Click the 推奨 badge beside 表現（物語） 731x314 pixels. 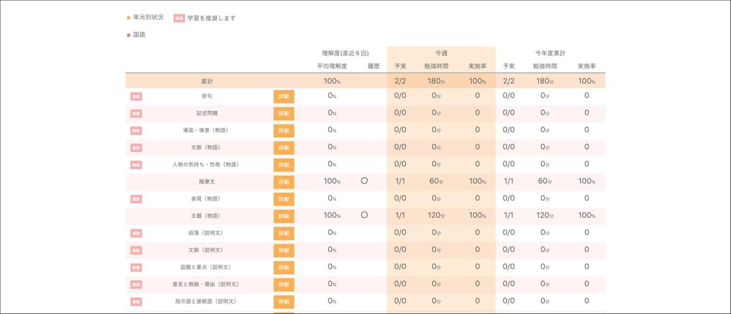coord(136,198)
